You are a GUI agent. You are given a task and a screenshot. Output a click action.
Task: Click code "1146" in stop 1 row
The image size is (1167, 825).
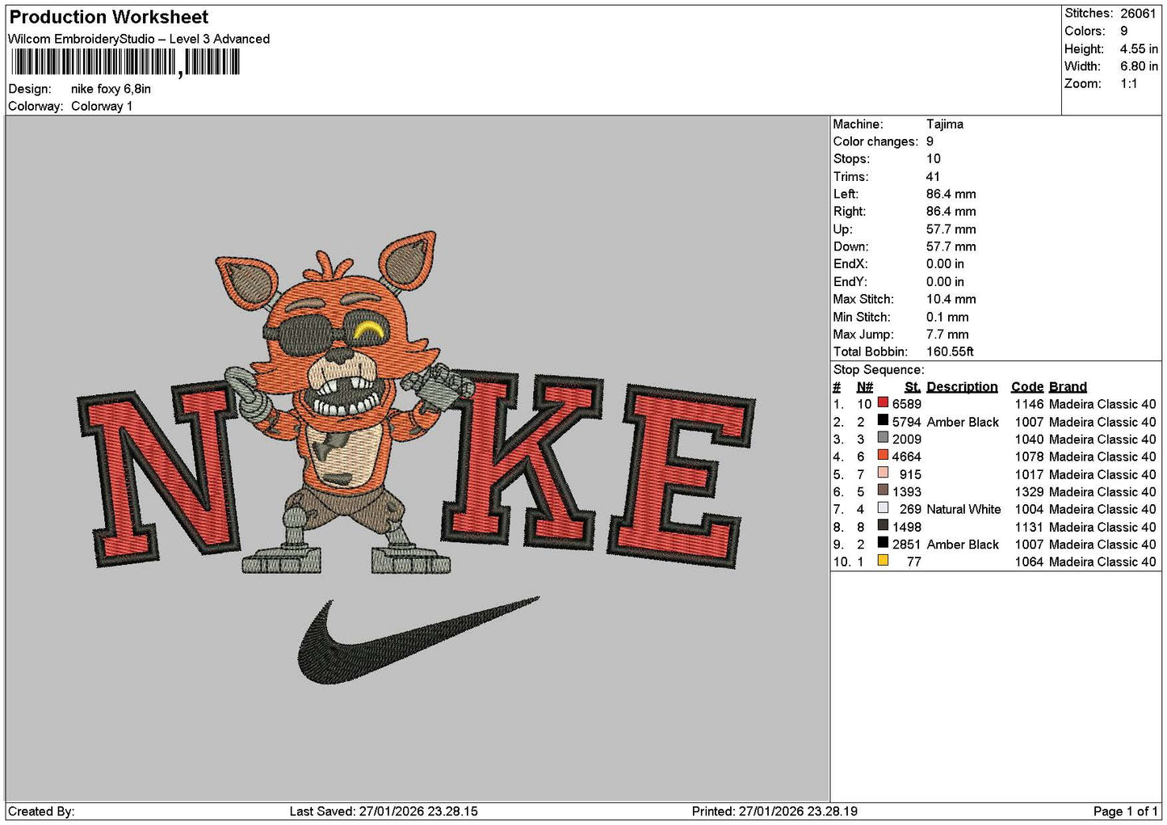[1029, 404]
